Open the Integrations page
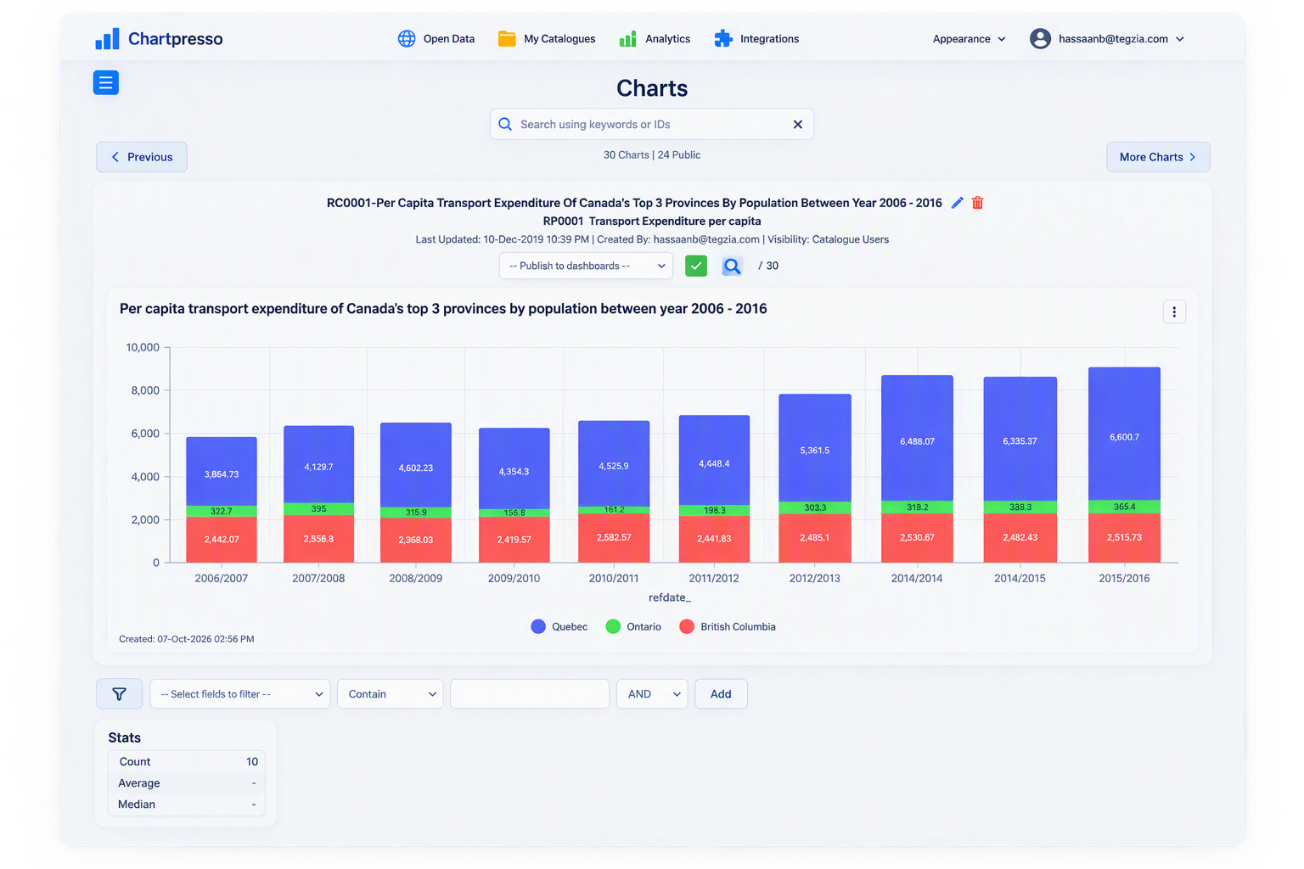This screenshot has width=1304, height=869. pos(756,39)
